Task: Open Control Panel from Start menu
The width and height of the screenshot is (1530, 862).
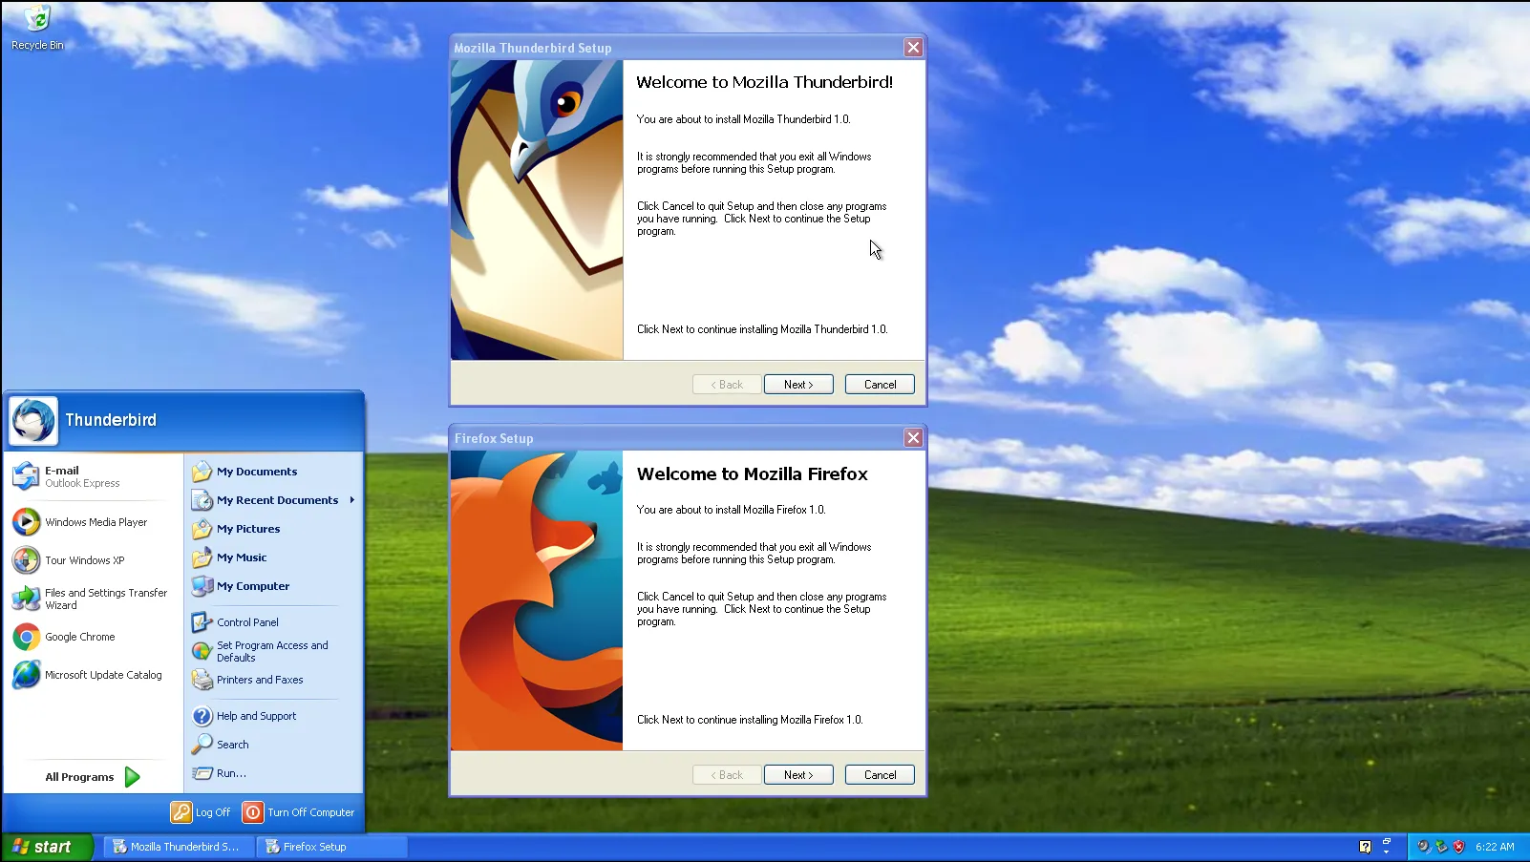Action: 246,621
